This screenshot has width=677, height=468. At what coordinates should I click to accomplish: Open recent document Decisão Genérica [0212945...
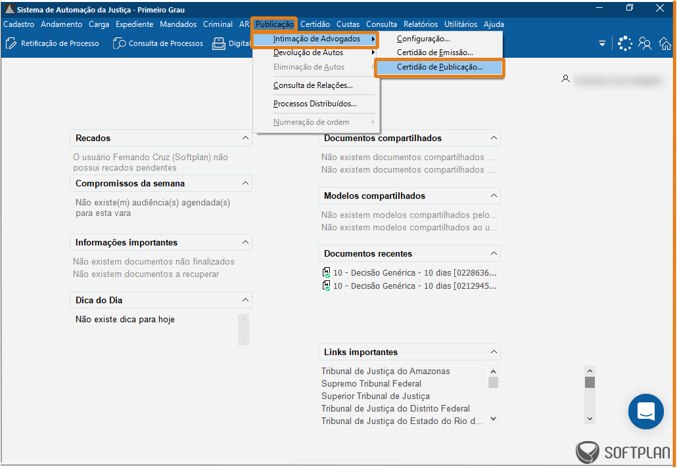[415, 286]
